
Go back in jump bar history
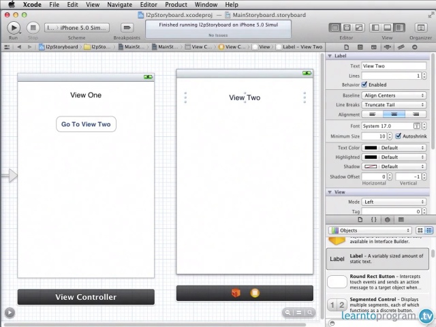click(19, 47)
